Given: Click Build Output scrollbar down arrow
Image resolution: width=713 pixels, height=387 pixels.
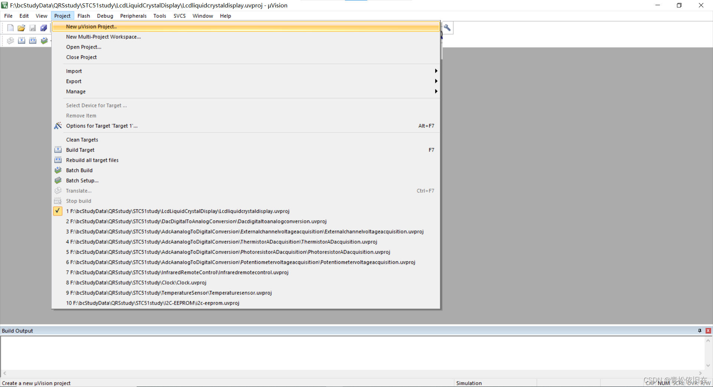Looking at the screenshot, I should tap(708, 365).
